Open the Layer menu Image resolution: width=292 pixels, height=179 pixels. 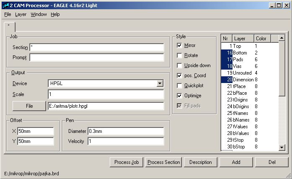21,14
